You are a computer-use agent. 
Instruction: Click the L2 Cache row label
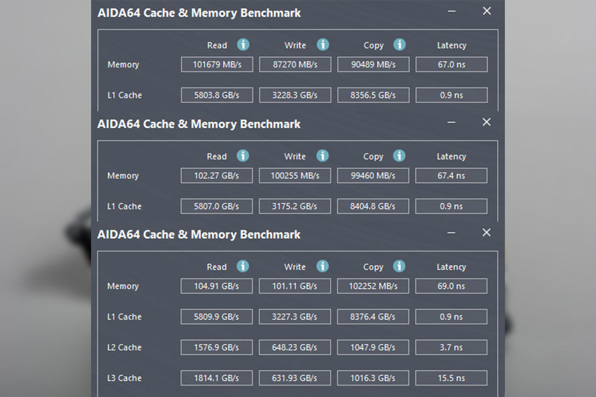point(125,347)
